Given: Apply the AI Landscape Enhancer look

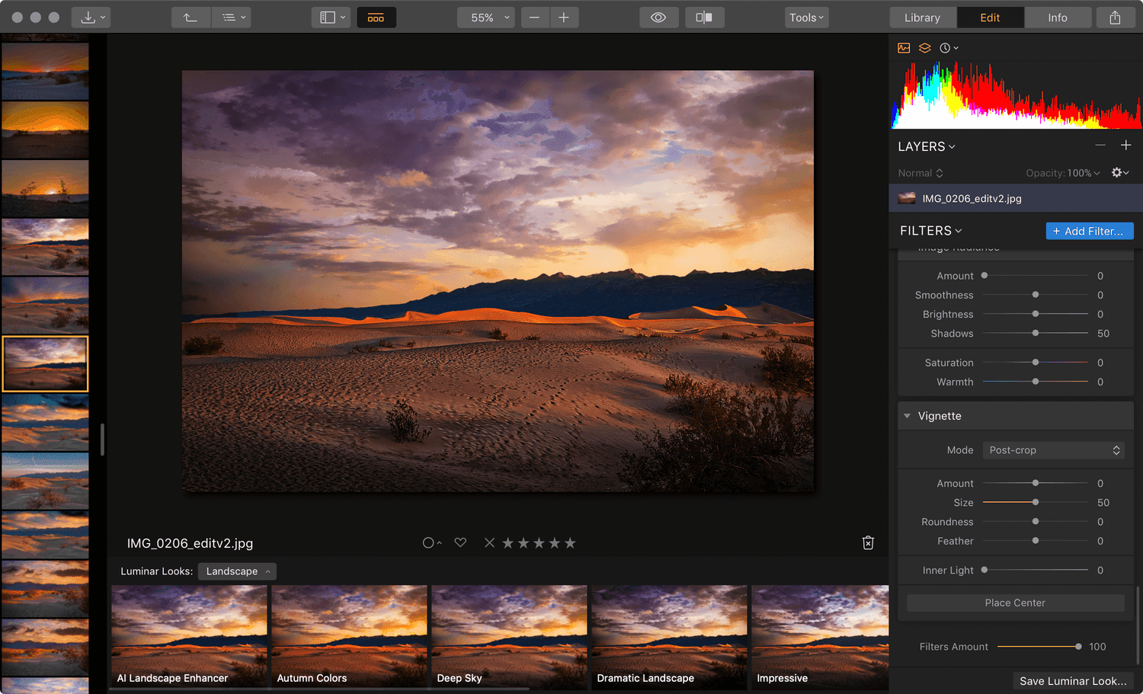Looking at the screenshot, I should click(x=189, y=637).
